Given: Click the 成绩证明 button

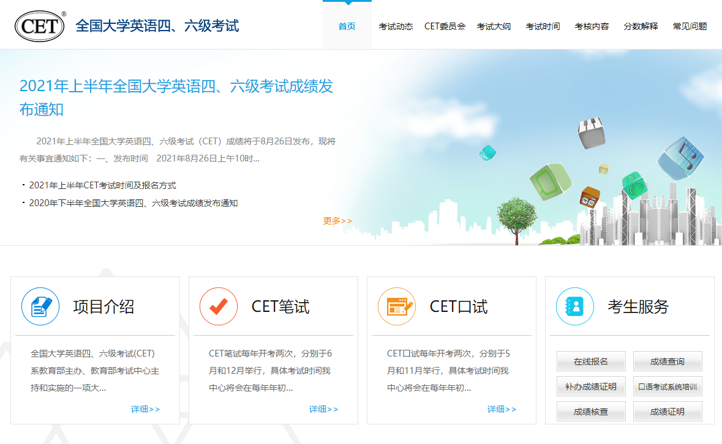Looking at the screenshot, I should pyautogui.click(x=667, y=412).
